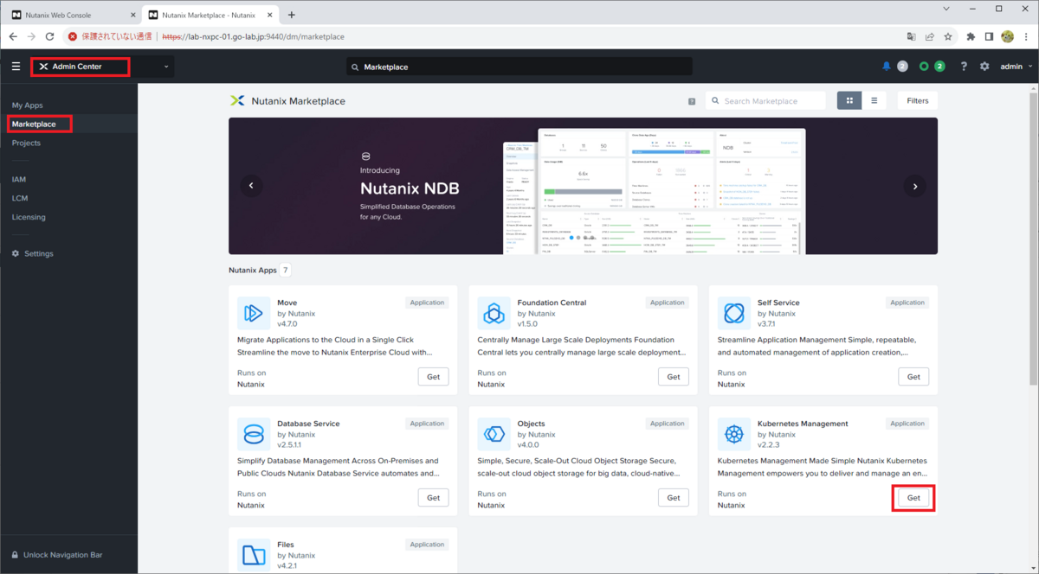The image size is (1039, 574).
Task: Open LCM in the sidebar
Action: (x=20, y=199)
